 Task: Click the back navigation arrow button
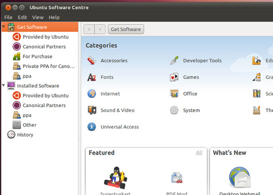(89, 29)
